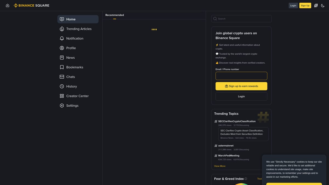Open the Creator Center icon
The image size is (329, 185).
coord(62,96)
